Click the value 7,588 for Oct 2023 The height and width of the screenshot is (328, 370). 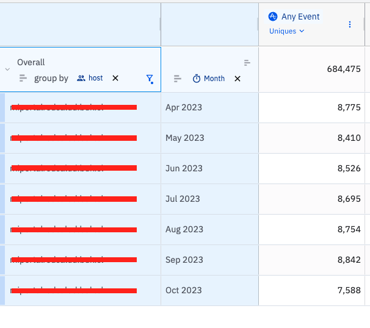pyautogui.click(x=349, y=290)
